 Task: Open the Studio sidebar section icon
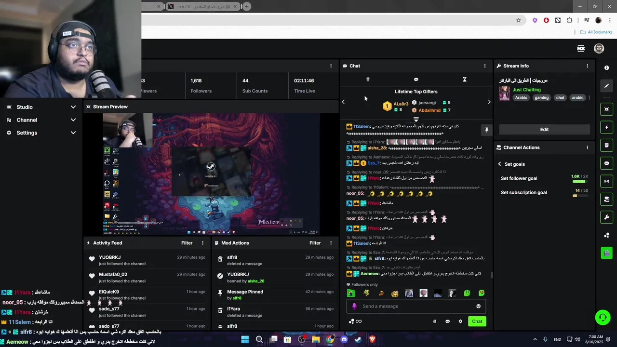[9, 107]
